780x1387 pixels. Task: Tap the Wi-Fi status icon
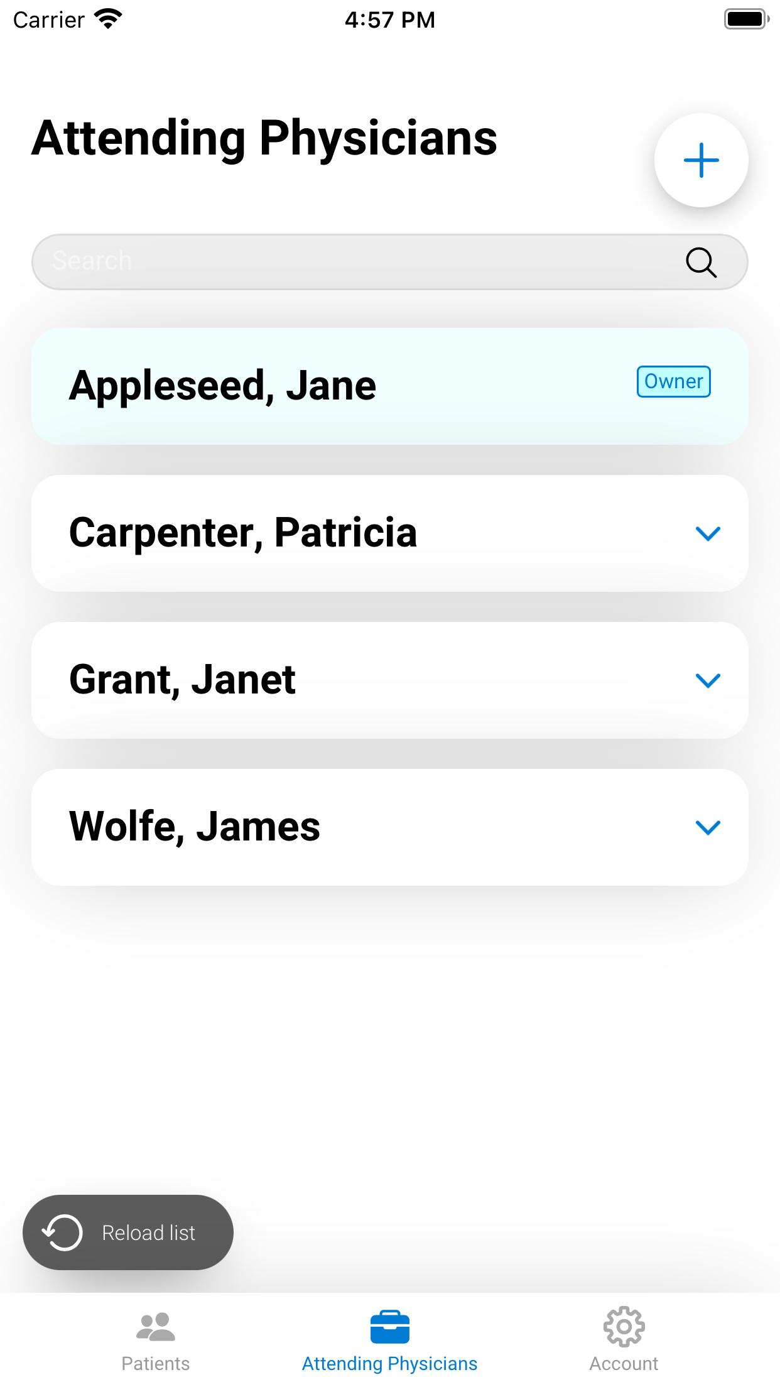(108, 19)
